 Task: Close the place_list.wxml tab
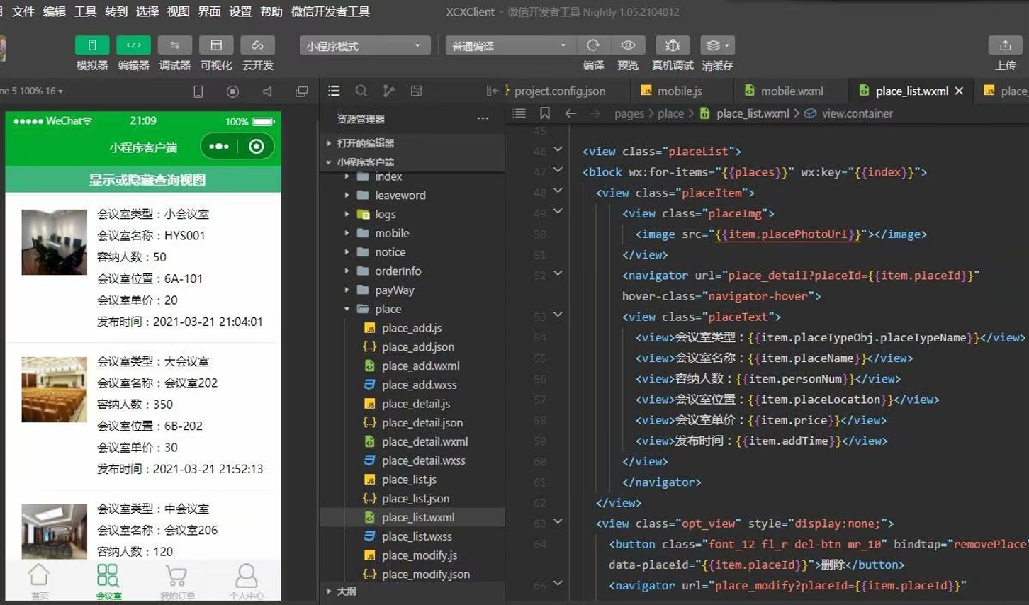(x=959, y=91)
